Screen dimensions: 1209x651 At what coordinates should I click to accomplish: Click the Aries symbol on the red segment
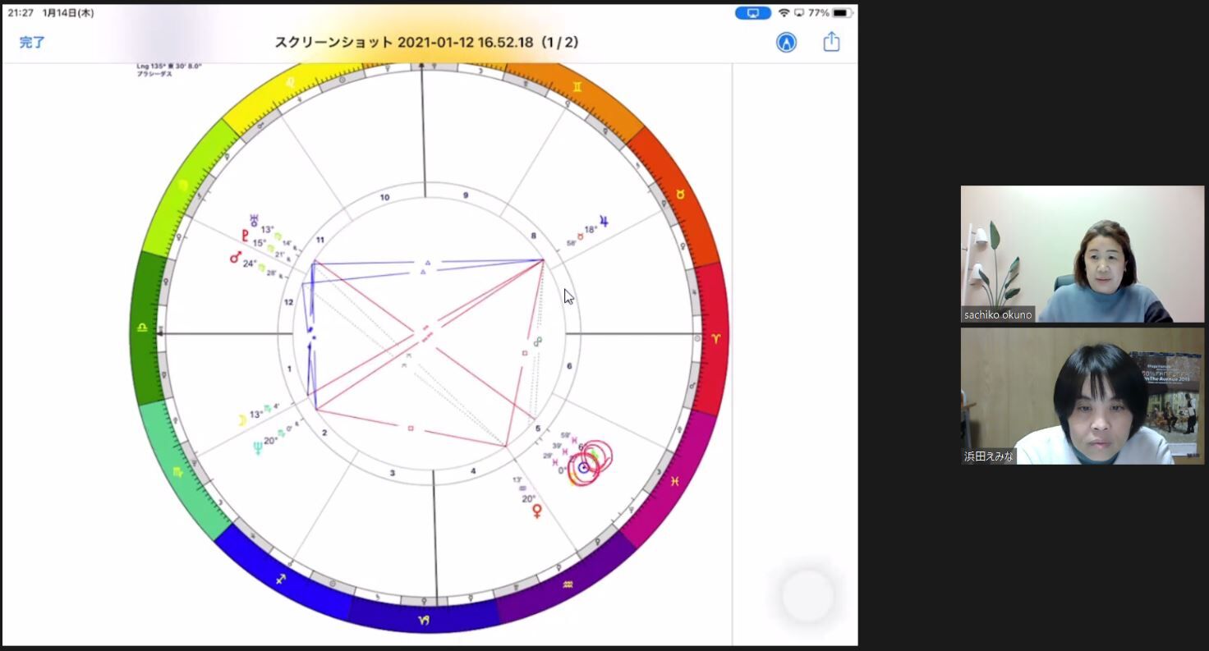pos(715,338)
